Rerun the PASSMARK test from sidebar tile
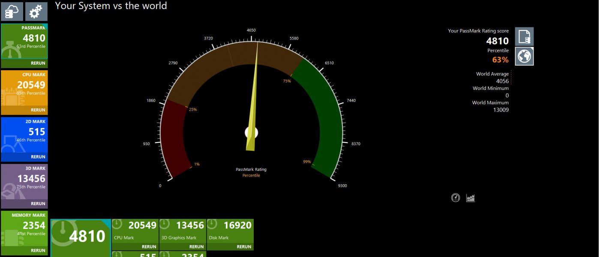 38,63
